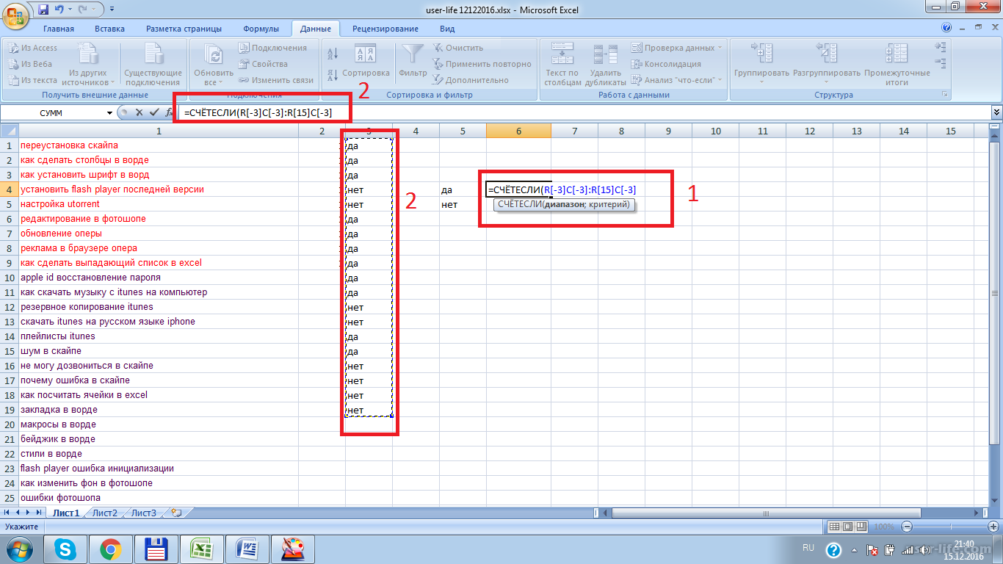The width and height of the screenshot is (1003, 564).
Task: Click inside the formula bar
Action: pyautogui.click(x=584, y=113)
